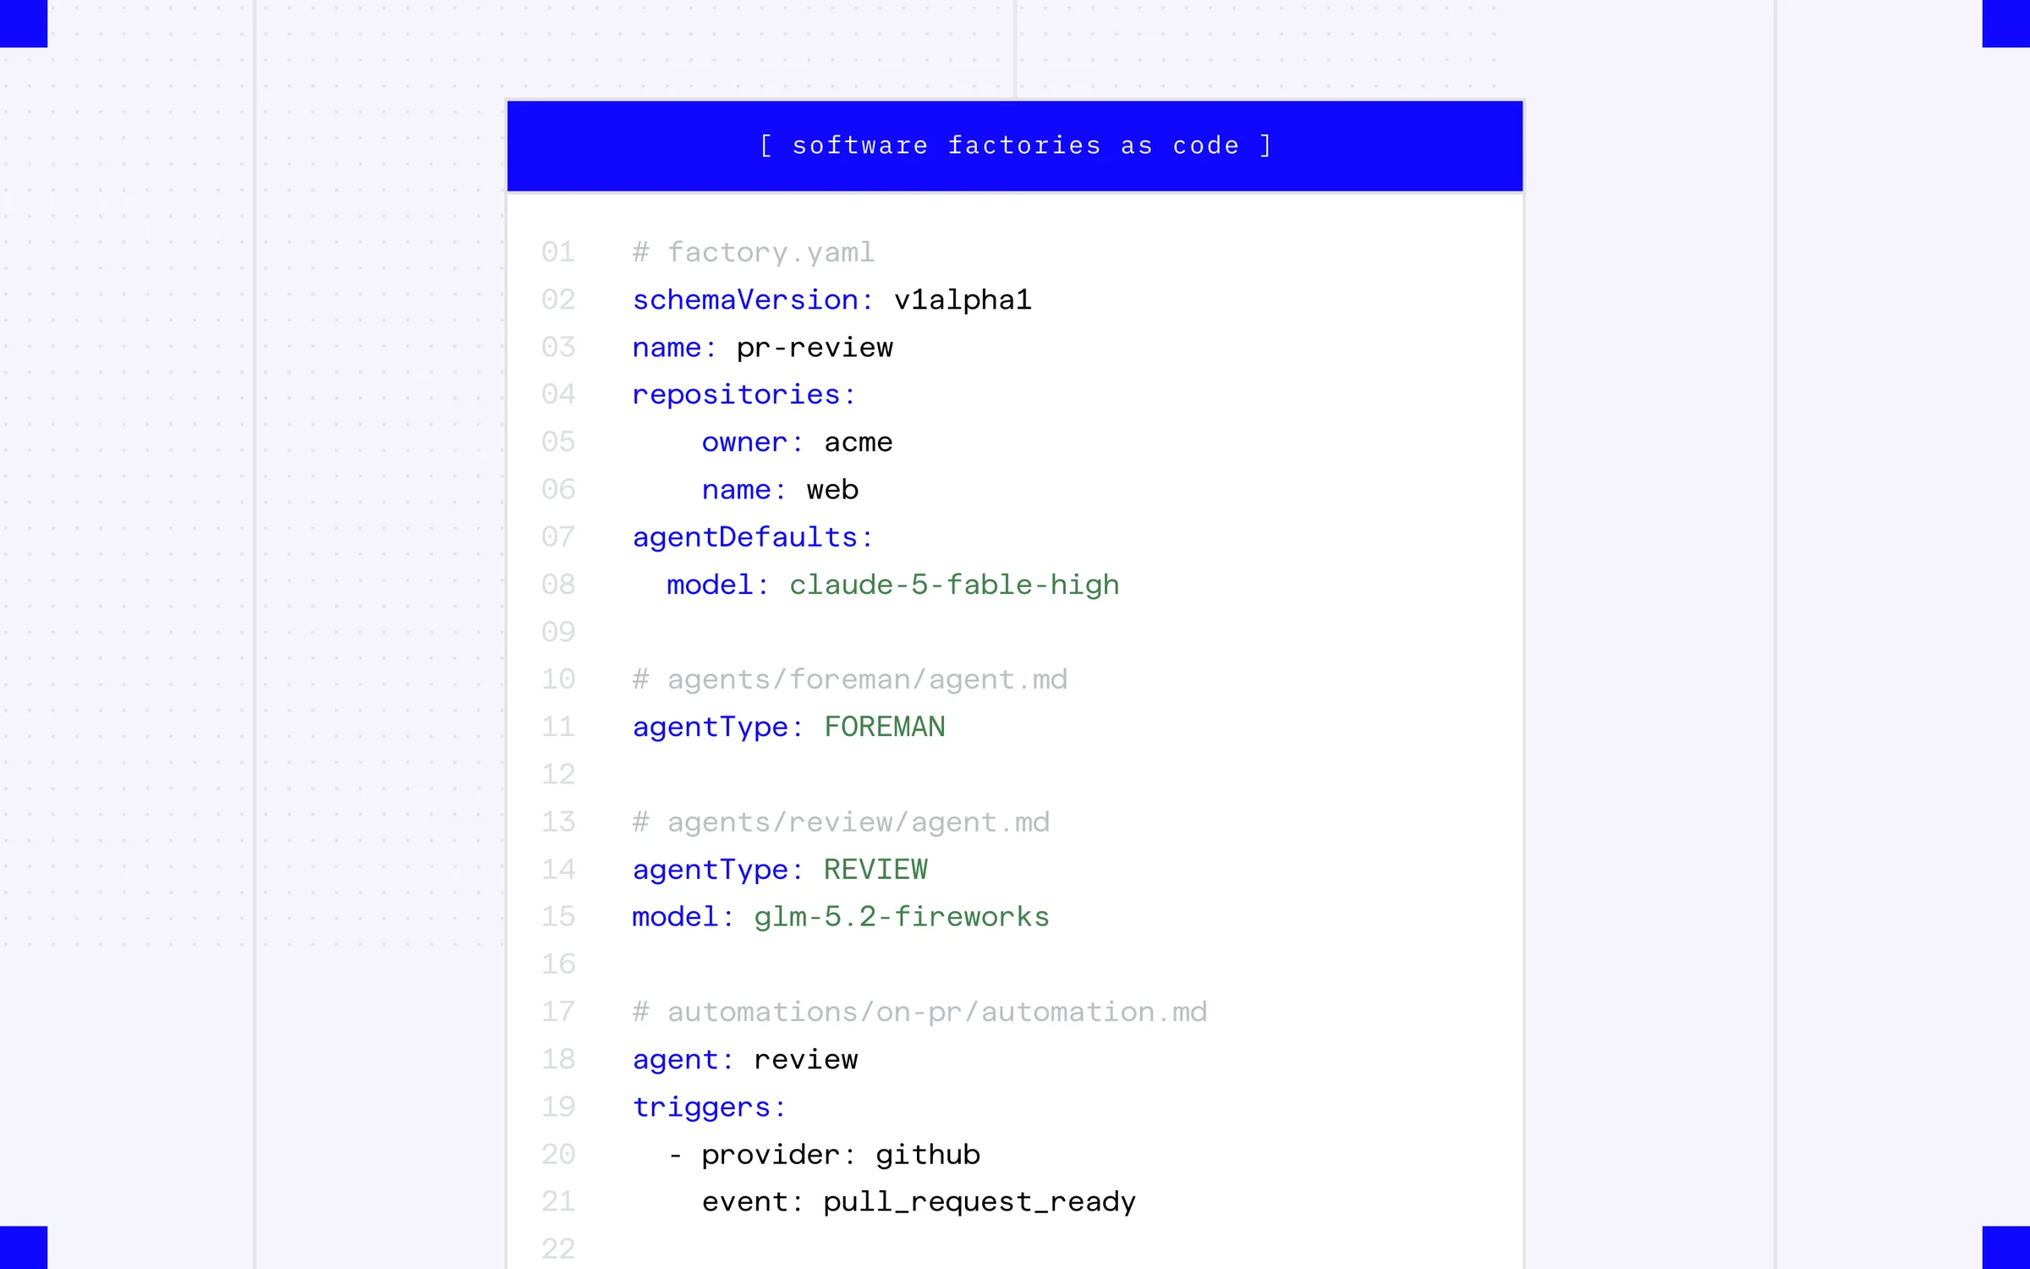Click the '# factory.yaml' comment line
This screenshot has height=1269, width=2030.
click(x=754, y=252)
